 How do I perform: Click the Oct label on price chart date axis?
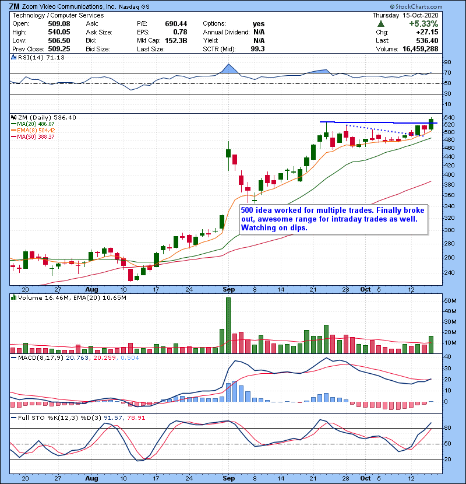click(365, 289)
